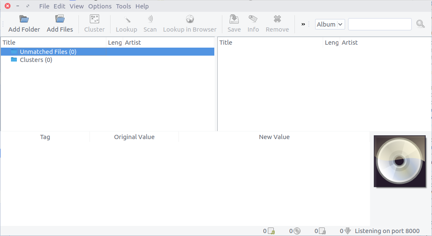Expand the toolbar overflow chevron

303,24
